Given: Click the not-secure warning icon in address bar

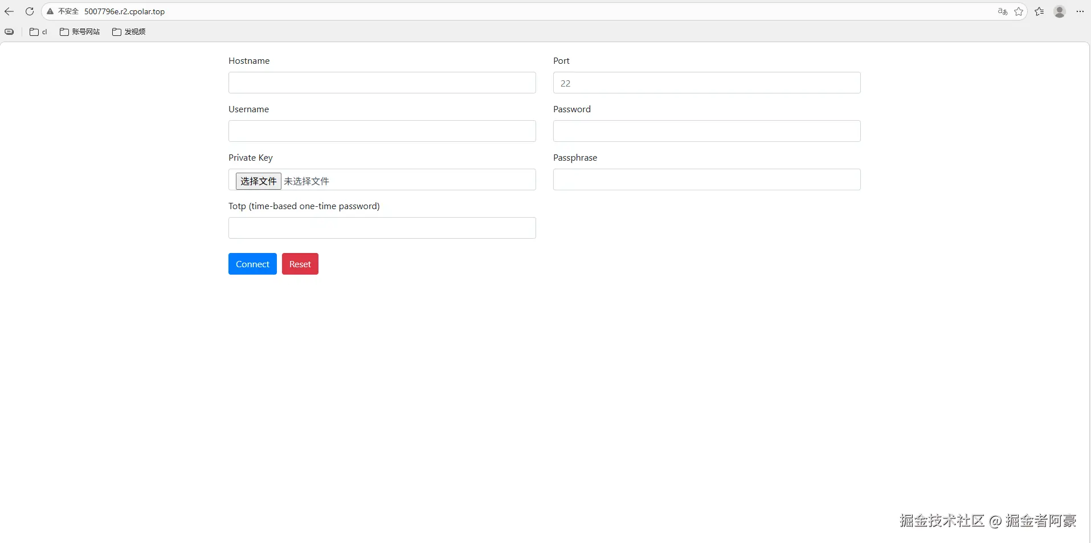Looking at the screenshot, I should pos(50,11).
